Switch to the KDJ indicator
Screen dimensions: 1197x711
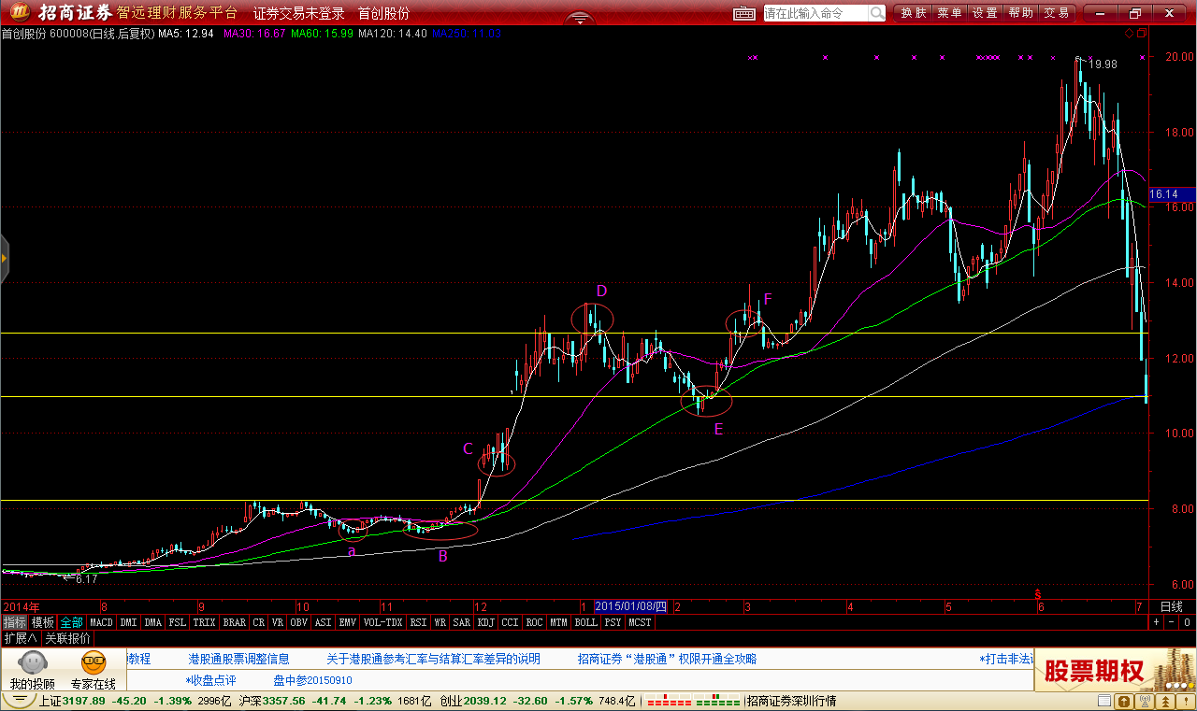tap(486, 622)
